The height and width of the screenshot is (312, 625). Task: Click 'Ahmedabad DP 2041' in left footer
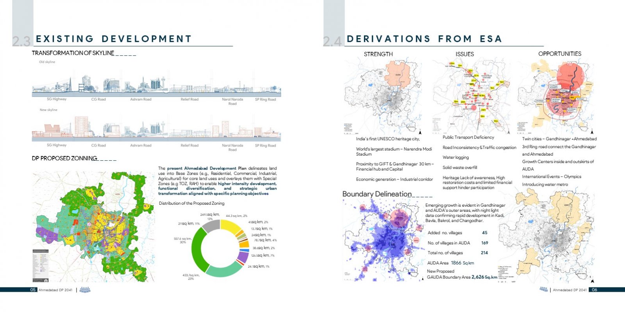55,290
